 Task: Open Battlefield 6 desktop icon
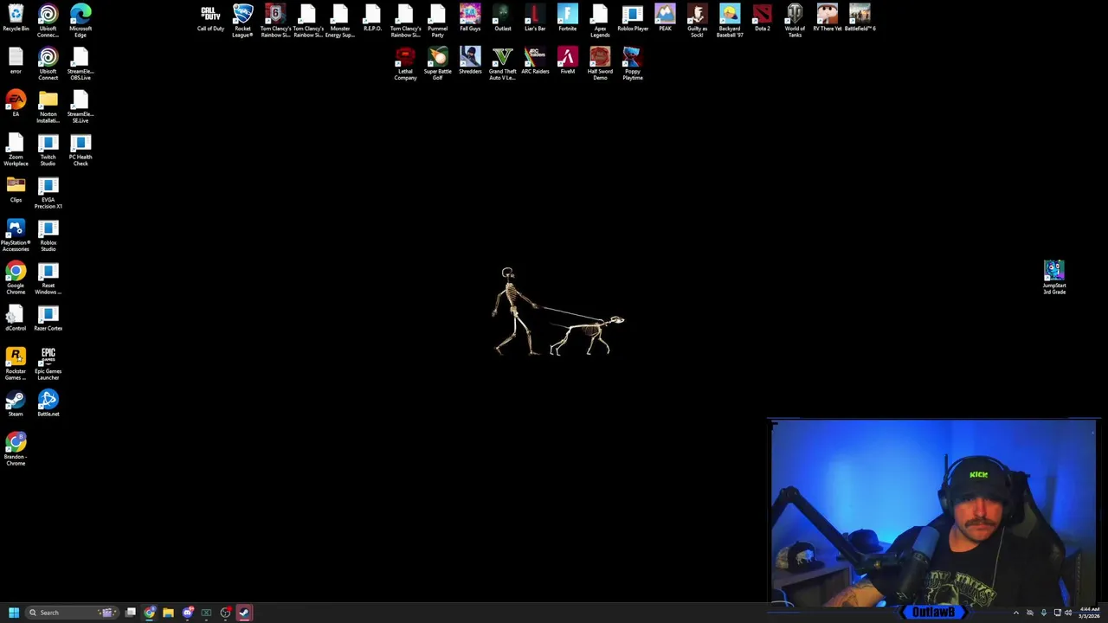[860, 18]
